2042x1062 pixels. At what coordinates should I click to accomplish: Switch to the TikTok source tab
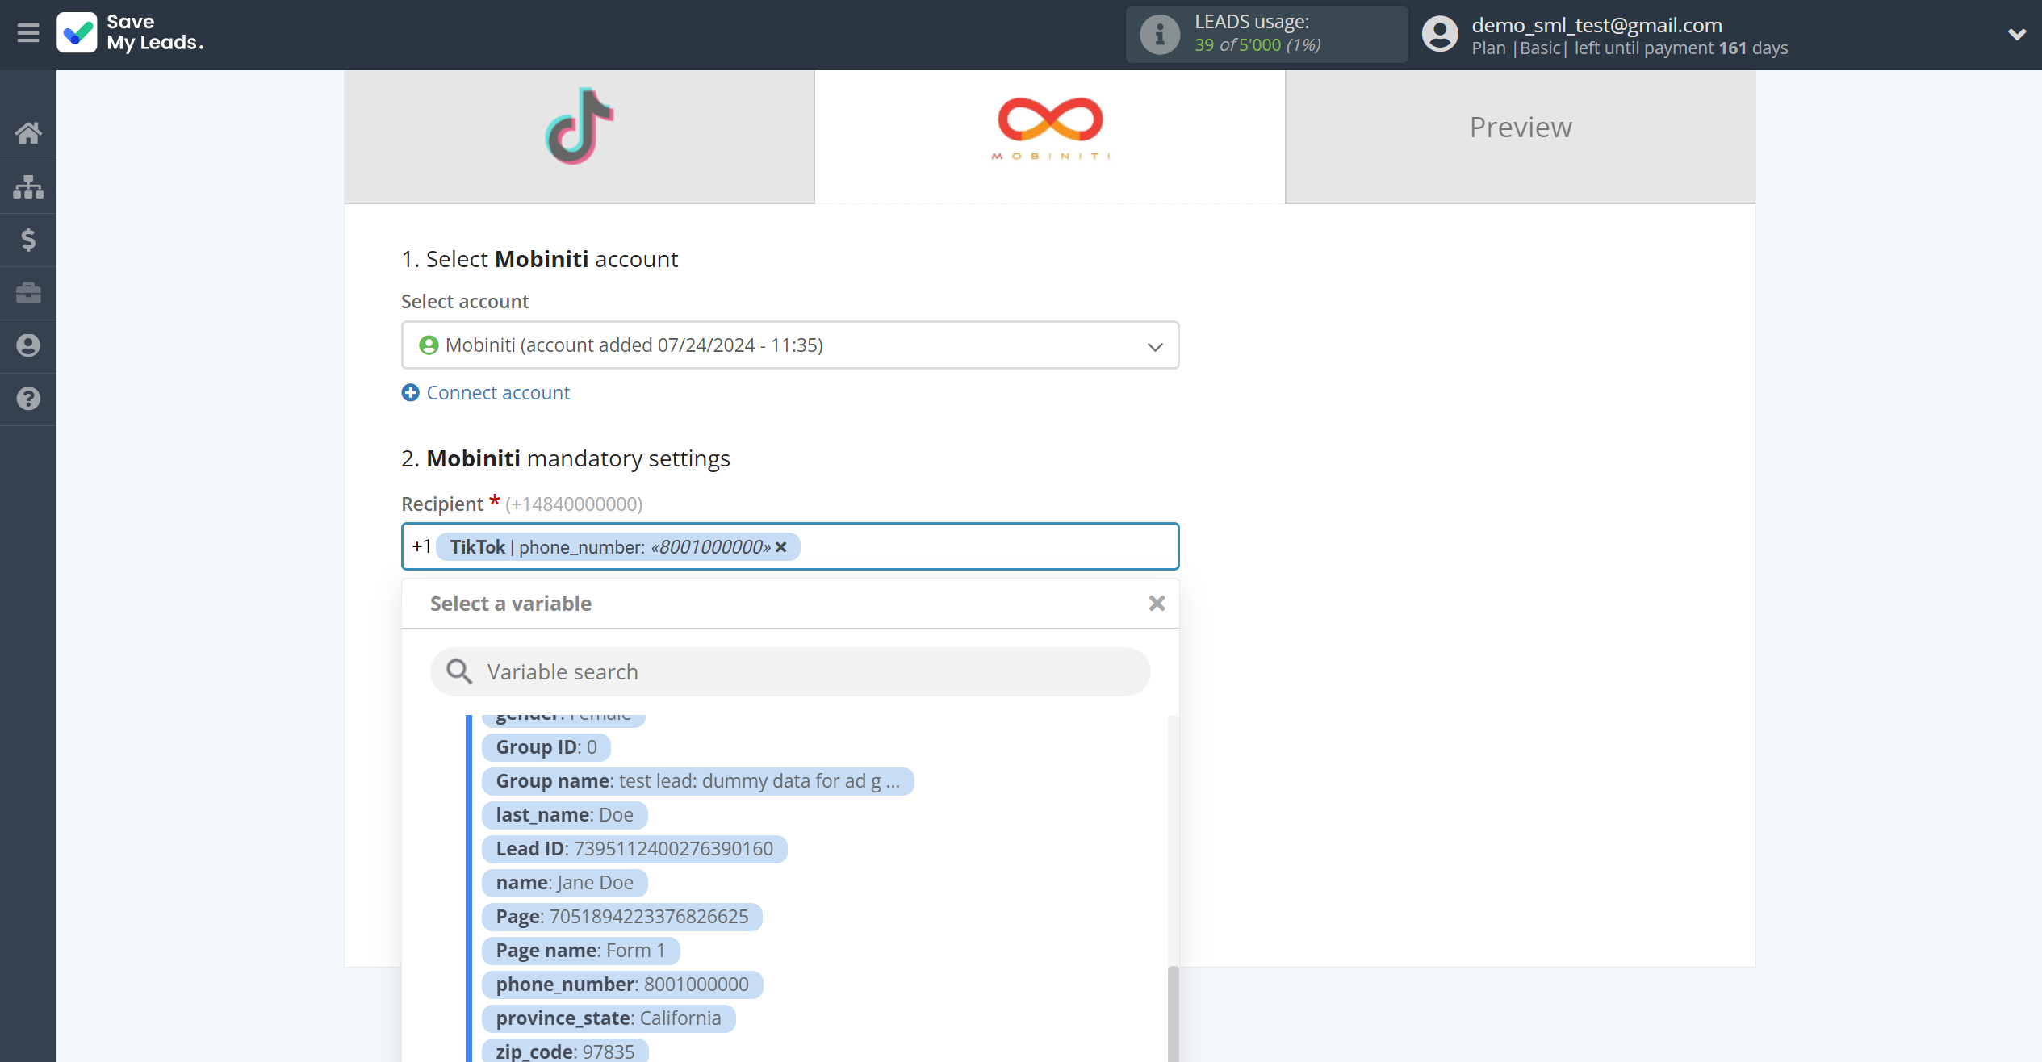click(x=579, y=136)
